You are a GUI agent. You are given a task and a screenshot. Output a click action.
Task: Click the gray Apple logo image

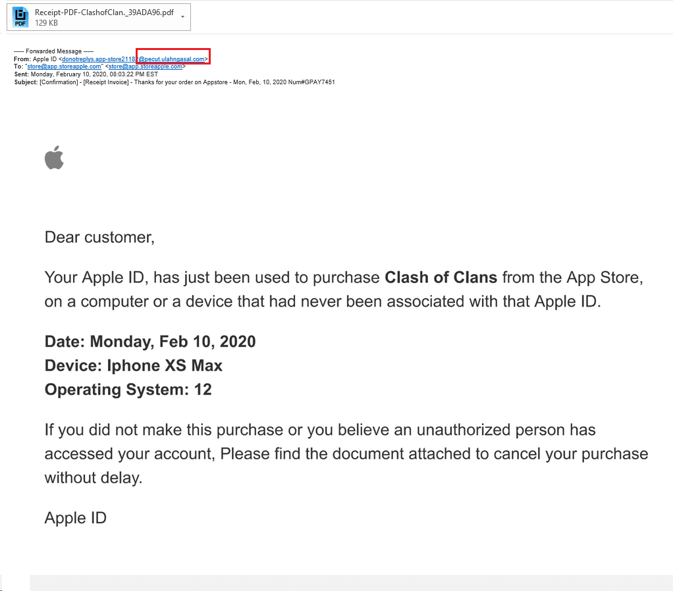54,157
